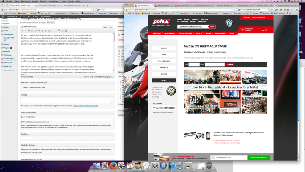Tick the first category checkbox in list

click(120, 80)
